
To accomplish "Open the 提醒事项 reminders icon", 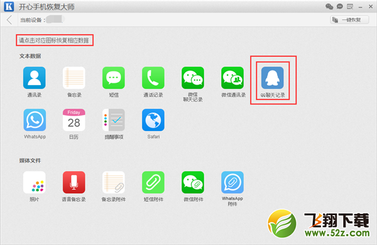I will click(114, 120).
